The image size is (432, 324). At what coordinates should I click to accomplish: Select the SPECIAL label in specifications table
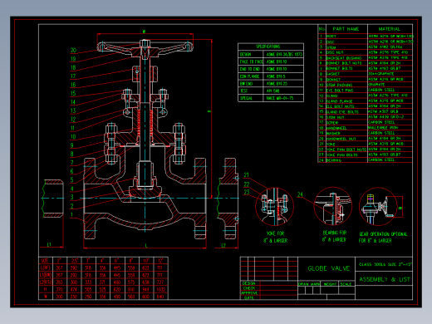pos(246,98)
